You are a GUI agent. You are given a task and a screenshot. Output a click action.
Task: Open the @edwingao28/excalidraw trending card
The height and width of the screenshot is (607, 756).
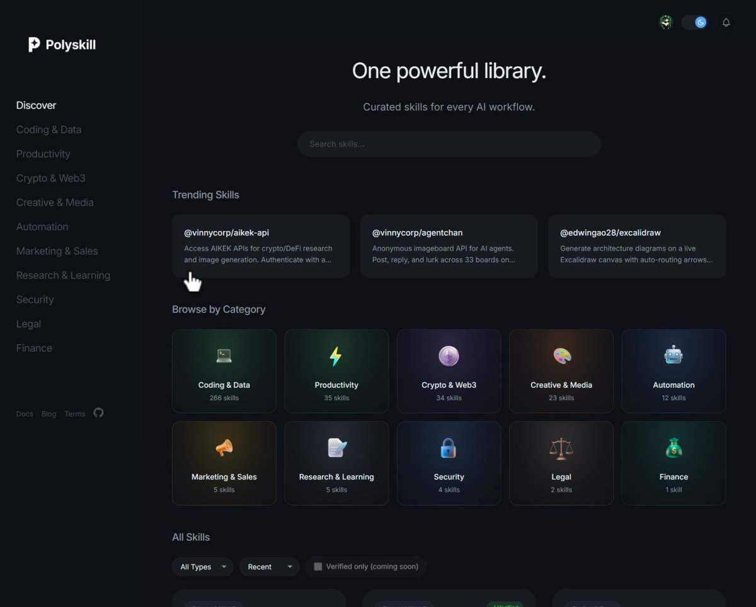point(637,246)
